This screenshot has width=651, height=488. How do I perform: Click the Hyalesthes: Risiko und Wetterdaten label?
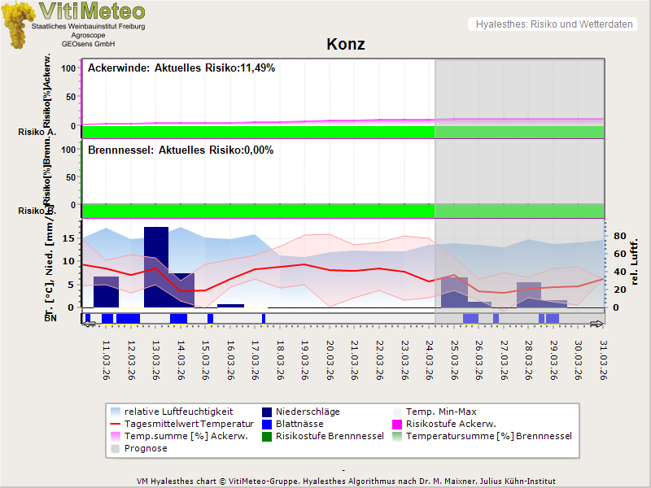point(553,24)
